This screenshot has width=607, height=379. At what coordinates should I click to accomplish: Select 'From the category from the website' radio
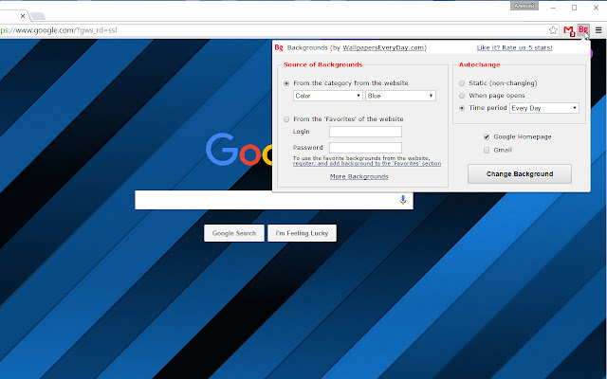click(286, 83)
